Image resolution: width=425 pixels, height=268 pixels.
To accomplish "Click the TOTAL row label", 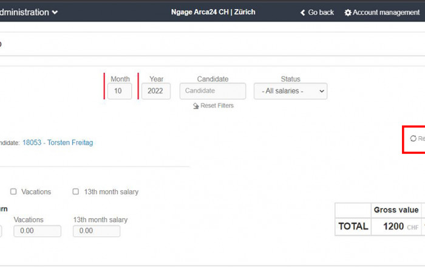I will coord(353,227).
